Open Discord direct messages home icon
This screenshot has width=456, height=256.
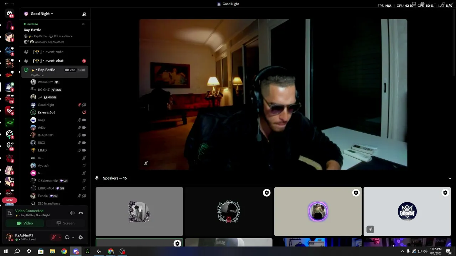(x=10, y=14)
